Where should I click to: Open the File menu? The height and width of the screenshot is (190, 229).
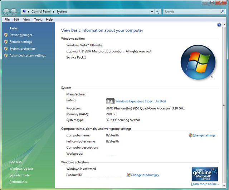[x=7, y=20]
